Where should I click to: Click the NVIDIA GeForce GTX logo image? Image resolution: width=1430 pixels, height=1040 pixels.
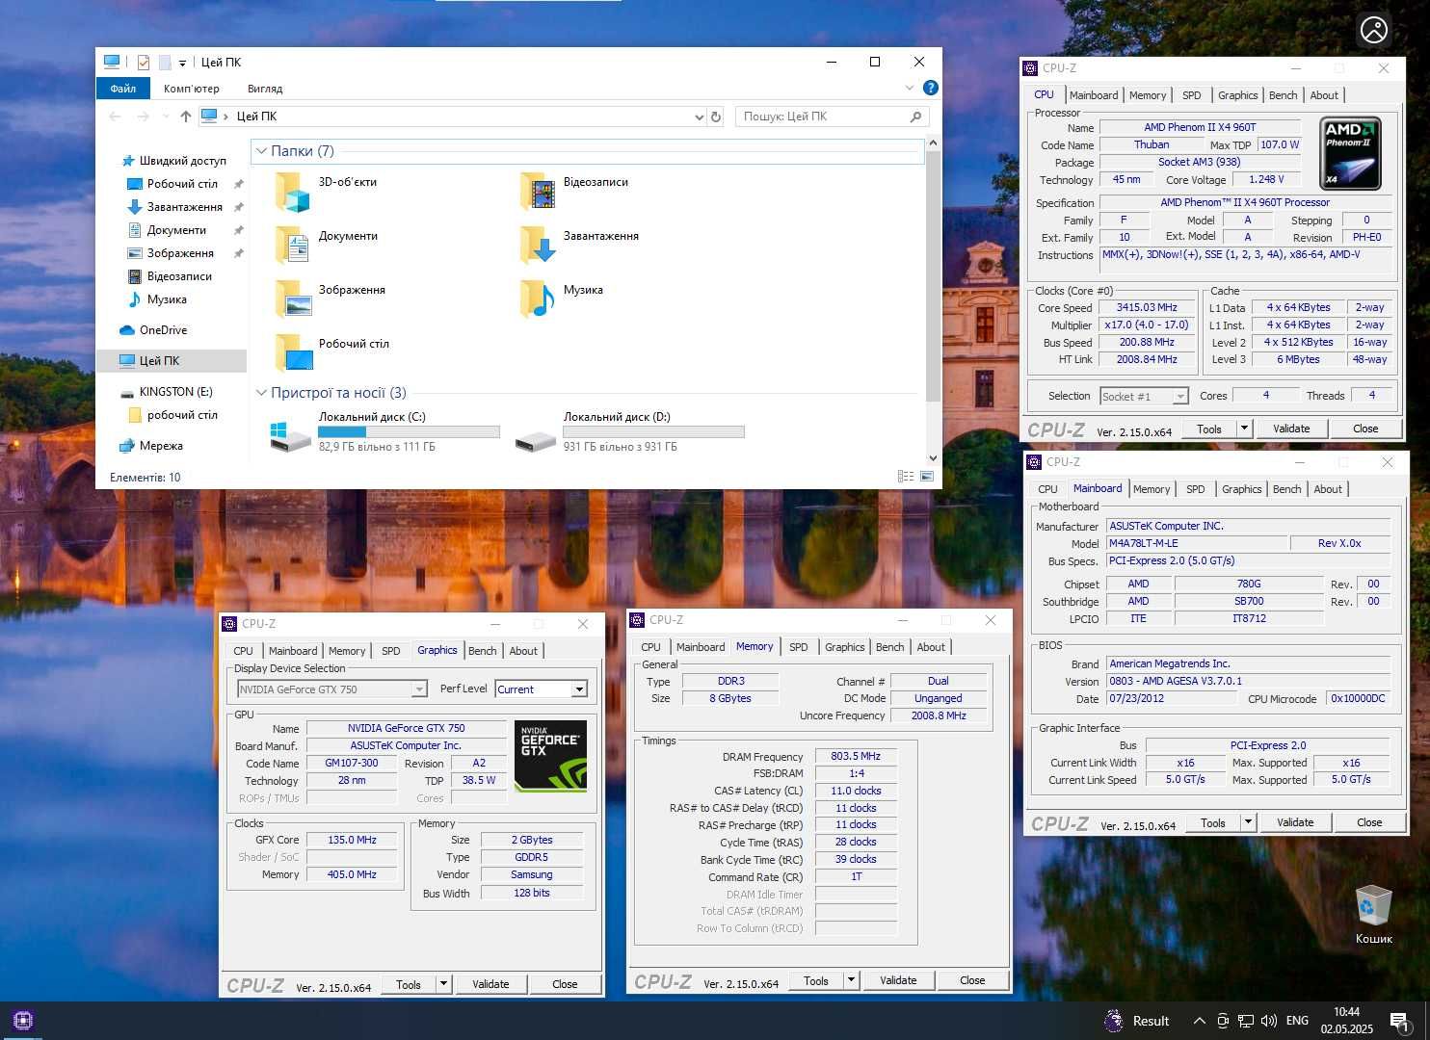550,756
